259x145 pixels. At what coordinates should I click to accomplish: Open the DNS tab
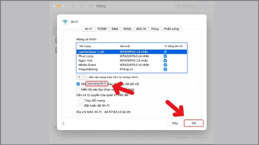(115, 29)
